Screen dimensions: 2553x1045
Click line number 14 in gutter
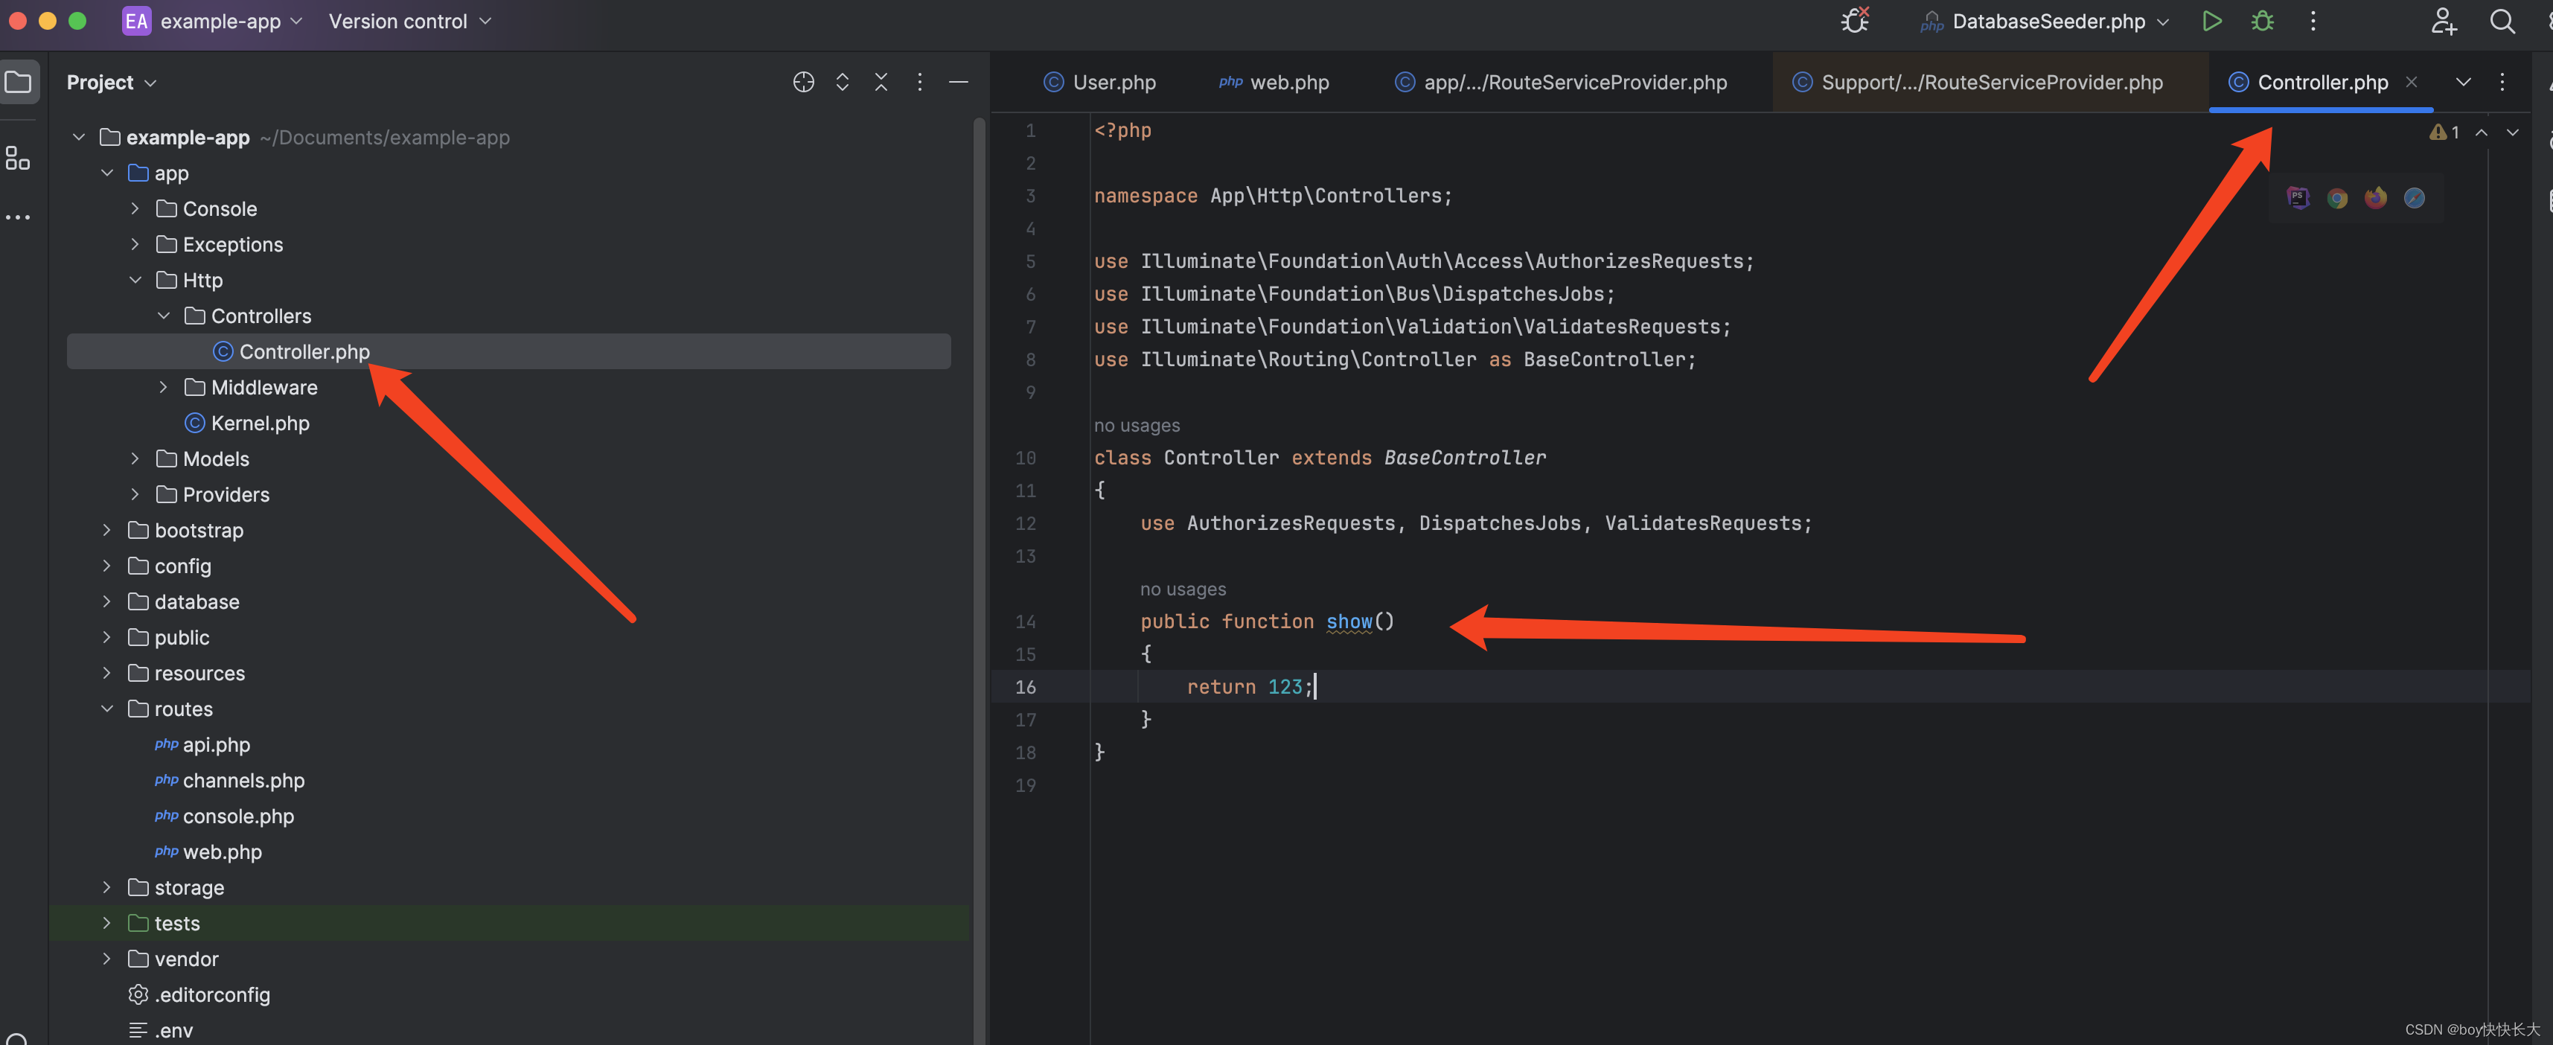pos(1025,621)
